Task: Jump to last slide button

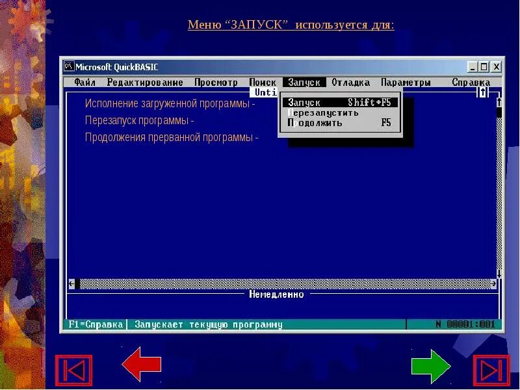Action: [x=491, y=370]
